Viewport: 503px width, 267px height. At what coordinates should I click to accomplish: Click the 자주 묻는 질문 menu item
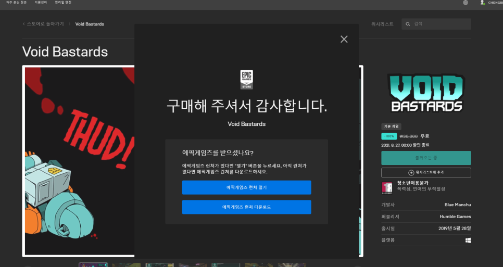16,3
